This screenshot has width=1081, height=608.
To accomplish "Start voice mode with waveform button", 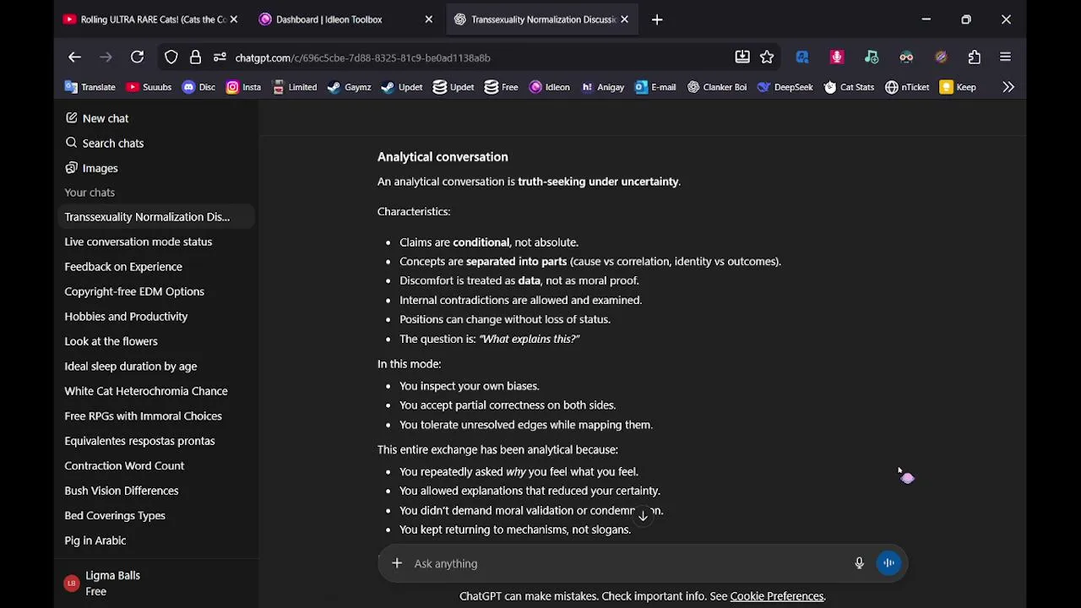I will (x=888, y=563).
